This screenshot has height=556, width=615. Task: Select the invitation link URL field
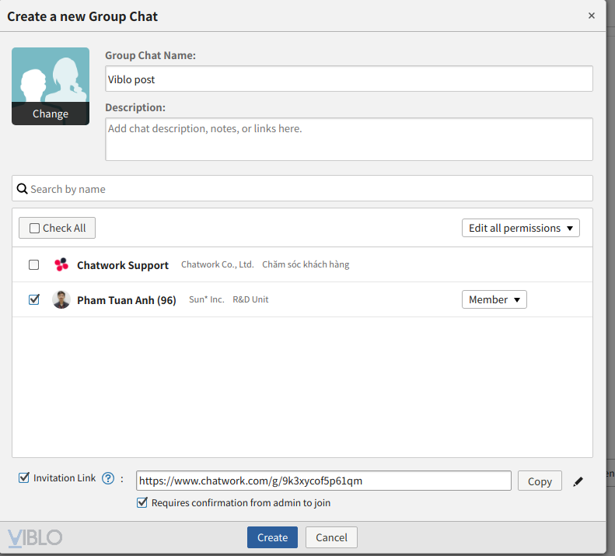pos(323,481)
